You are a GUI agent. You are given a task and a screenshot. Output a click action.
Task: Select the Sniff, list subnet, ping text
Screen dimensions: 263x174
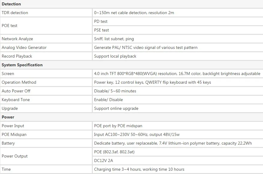coord(114,39)
